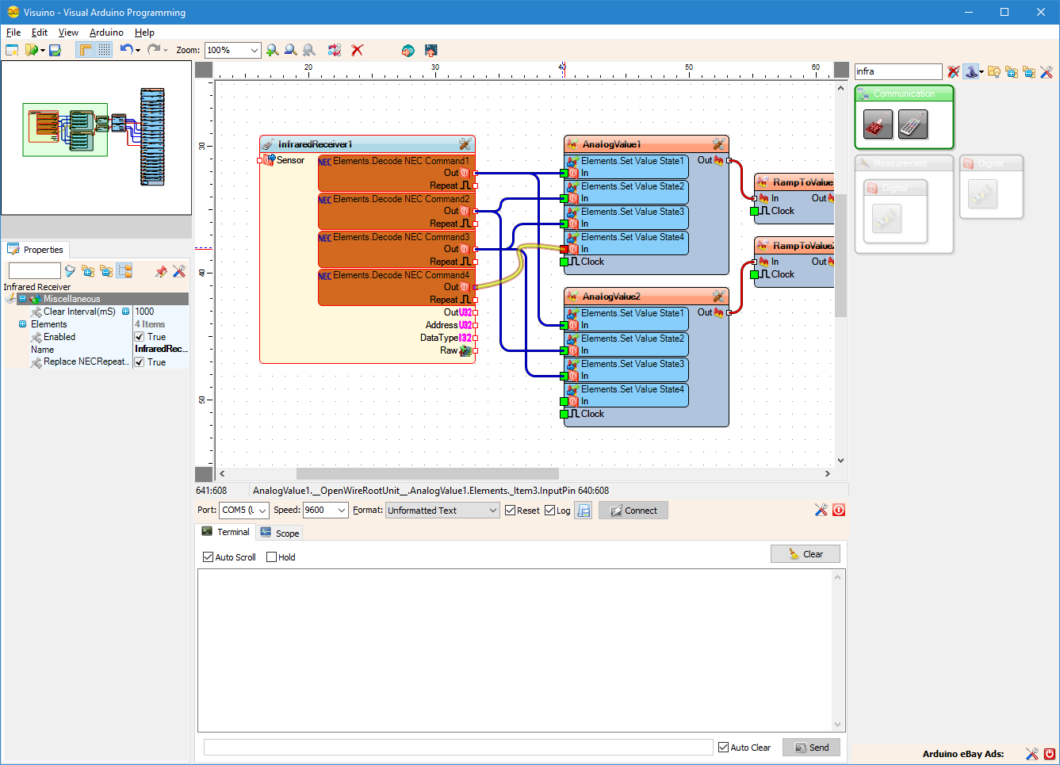Screen dimensions: 1060x765
Task: Select the red infrared receiver component
Action: (878, 124)
